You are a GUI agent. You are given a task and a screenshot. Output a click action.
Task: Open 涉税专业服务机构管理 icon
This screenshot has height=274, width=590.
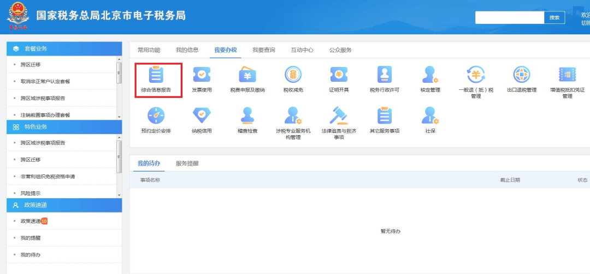click(293, 115)
